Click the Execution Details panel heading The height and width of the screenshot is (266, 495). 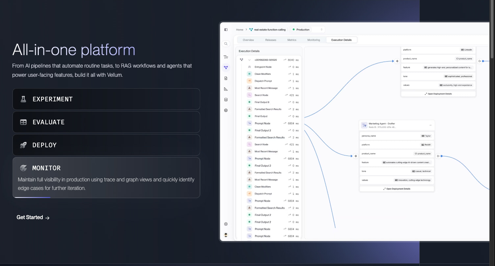(x=249, y=51)
